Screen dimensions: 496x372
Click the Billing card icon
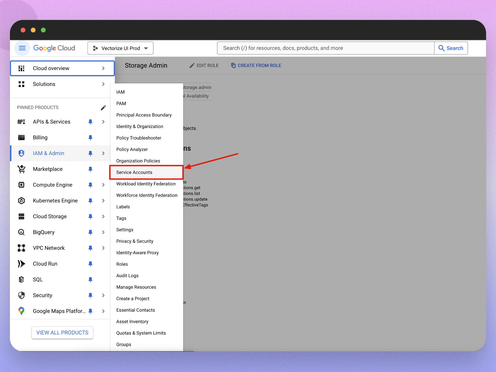tap(21, 137)
